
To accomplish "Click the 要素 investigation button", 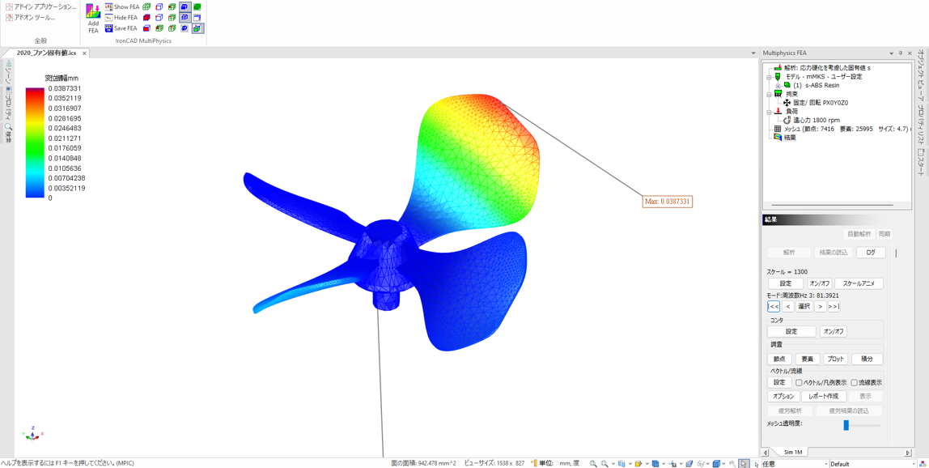I will pos(808,359).
